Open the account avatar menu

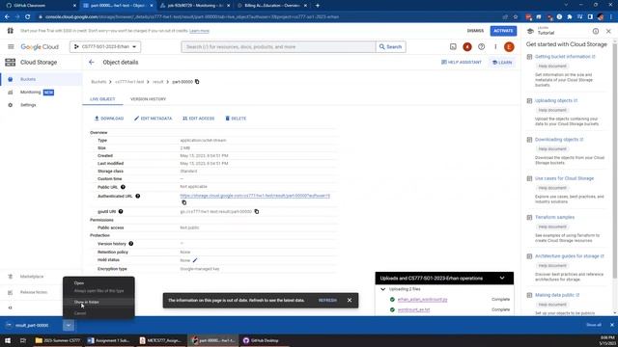tap(509, 47)
